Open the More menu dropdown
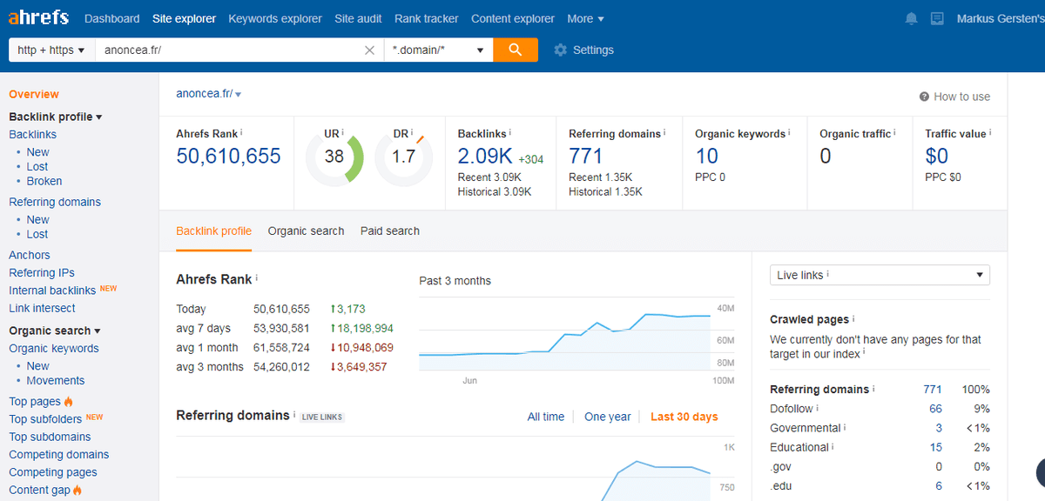This screenshot has width=1045, height=501. coord(585,18)
